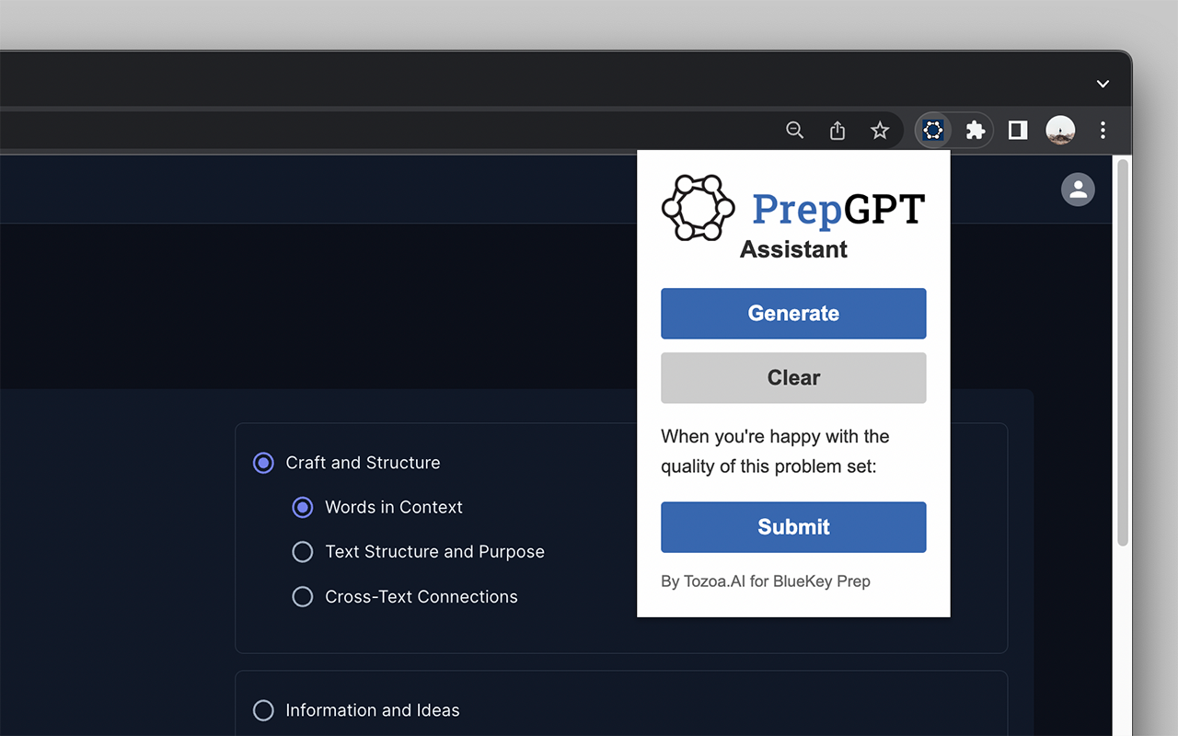Click the PrepGPT extension icon in toolbar

933,131
